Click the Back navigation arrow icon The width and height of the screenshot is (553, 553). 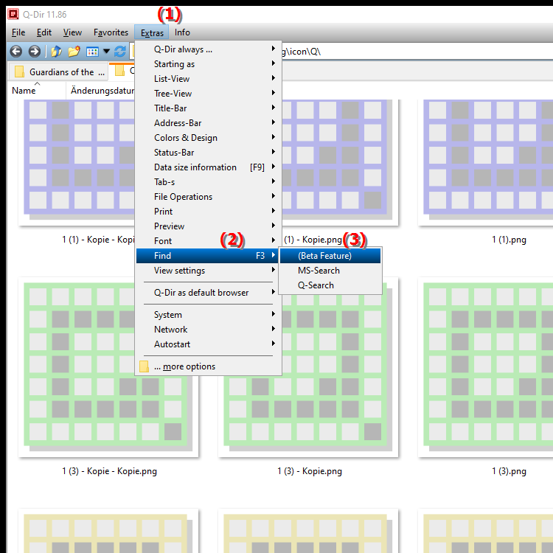point(16,52)
